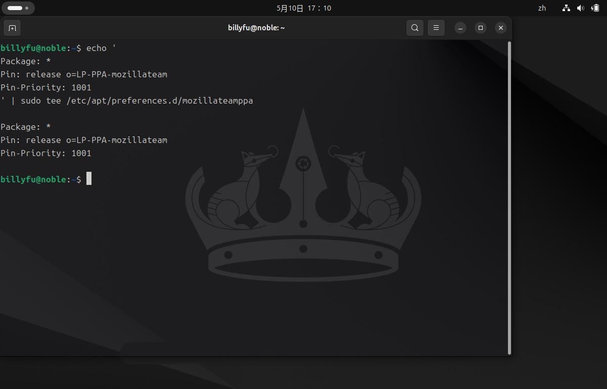Open the terminal hamburger menu
607x389 pixels.
tap(436, 28)
